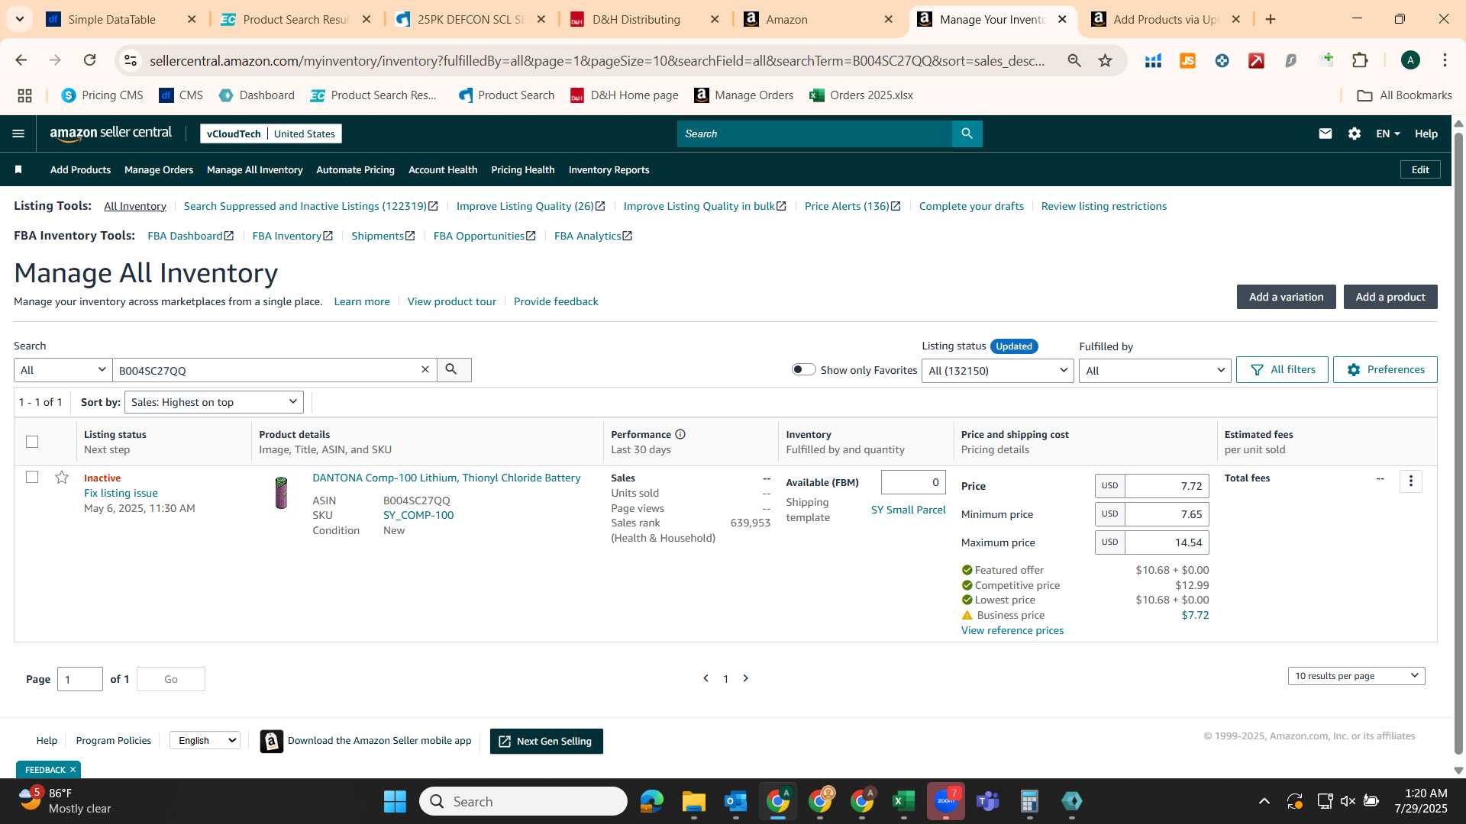Screen dimensions: 1466x824
Task: Open Manage Orders in the nav bar
Action: click(159, 169)
